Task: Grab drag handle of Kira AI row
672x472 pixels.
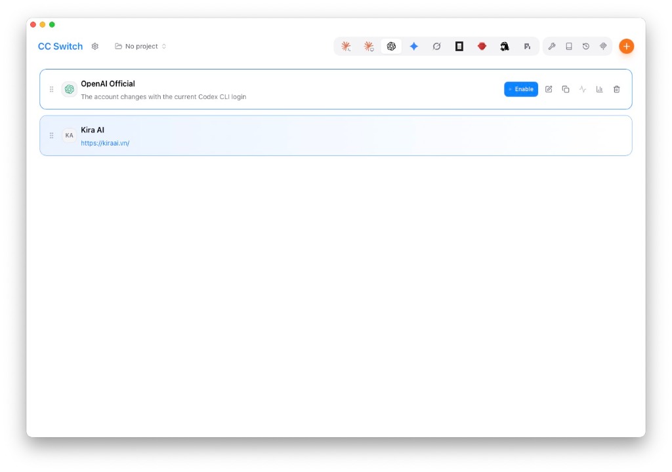Action: (51, 135)
